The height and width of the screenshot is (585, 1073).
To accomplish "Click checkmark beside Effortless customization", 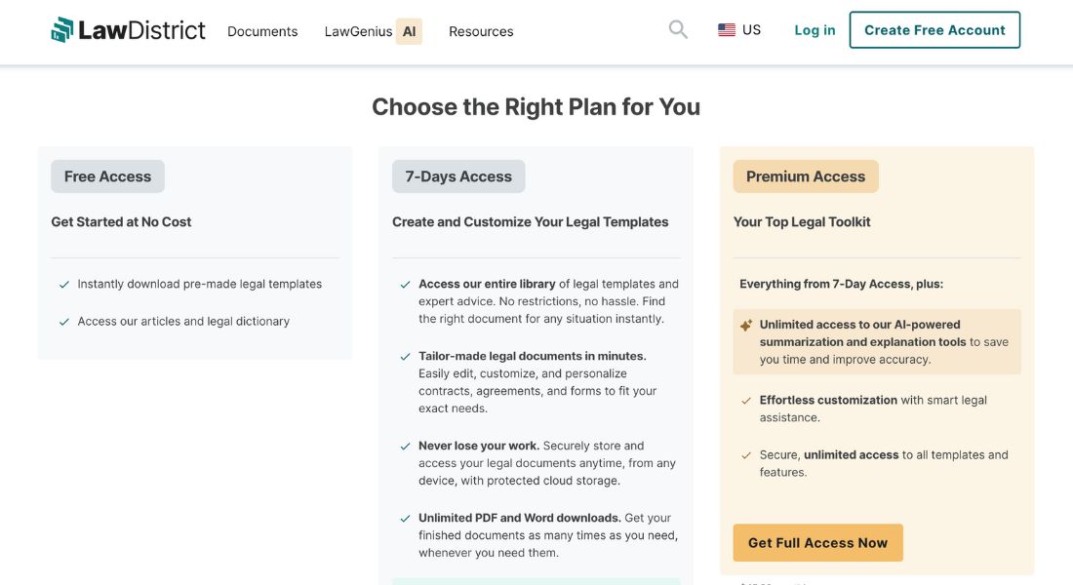I will (746, 401).
